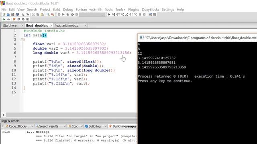Click the Build and run icon
The width and height of the screenshot is (257, 144).
(x=68, y=14)
